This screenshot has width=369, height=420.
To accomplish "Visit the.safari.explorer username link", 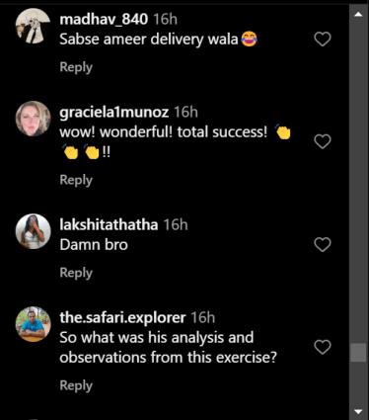I will pos(122,318).
